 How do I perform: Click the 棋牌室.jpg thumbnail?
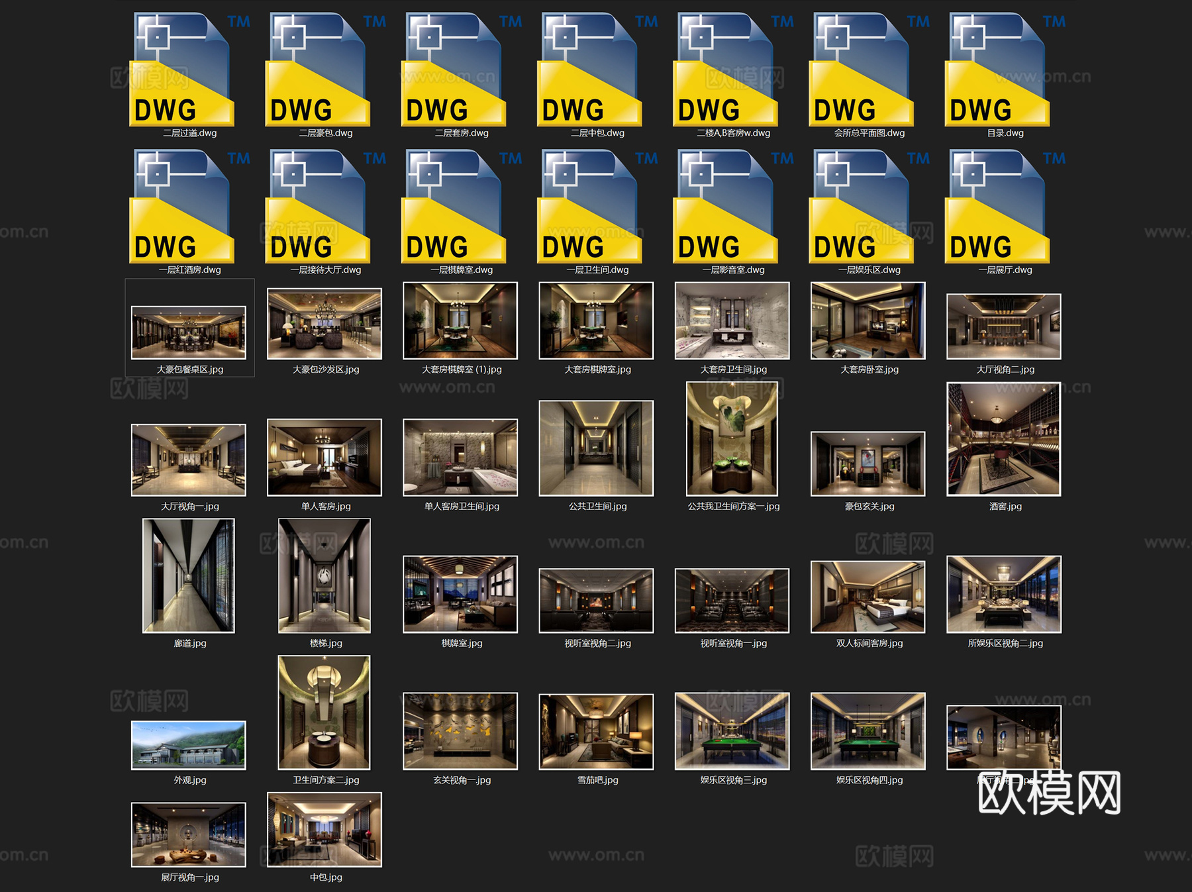460,595
